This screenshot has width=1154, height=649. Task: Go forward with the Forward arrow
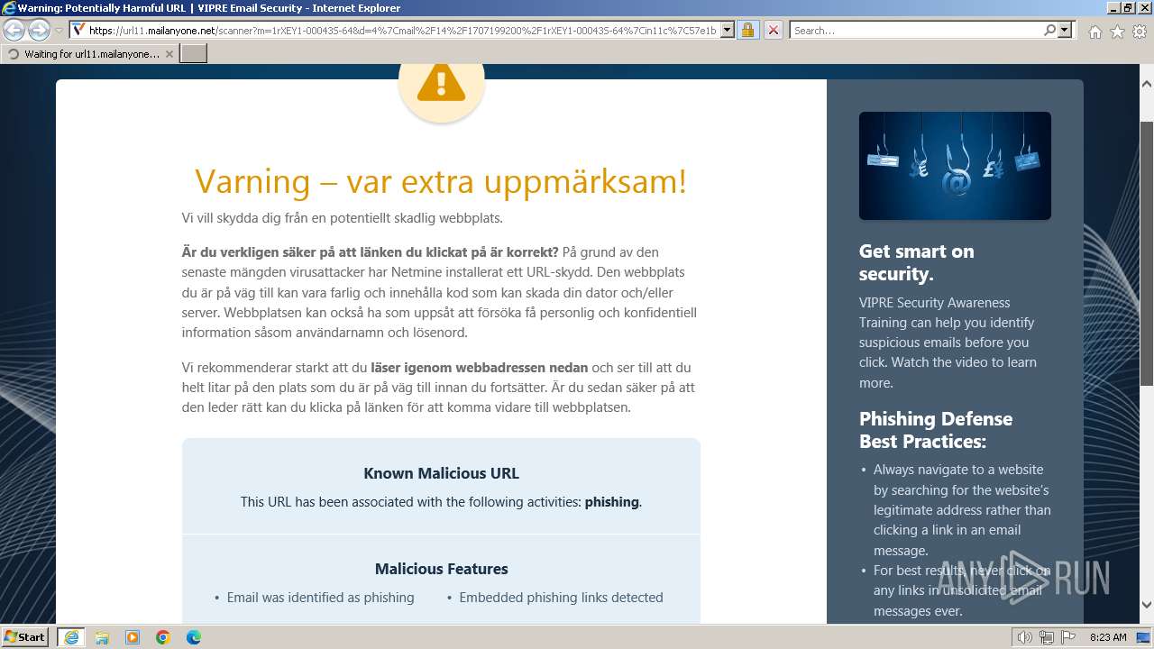[x=39, y=30]
